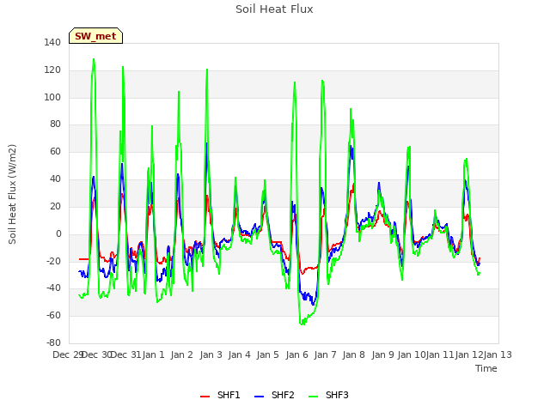The width and height of the screenshot is (550, 412).
Task: Click the Jan 13 x-axis tick label
Action: [498, 354]
